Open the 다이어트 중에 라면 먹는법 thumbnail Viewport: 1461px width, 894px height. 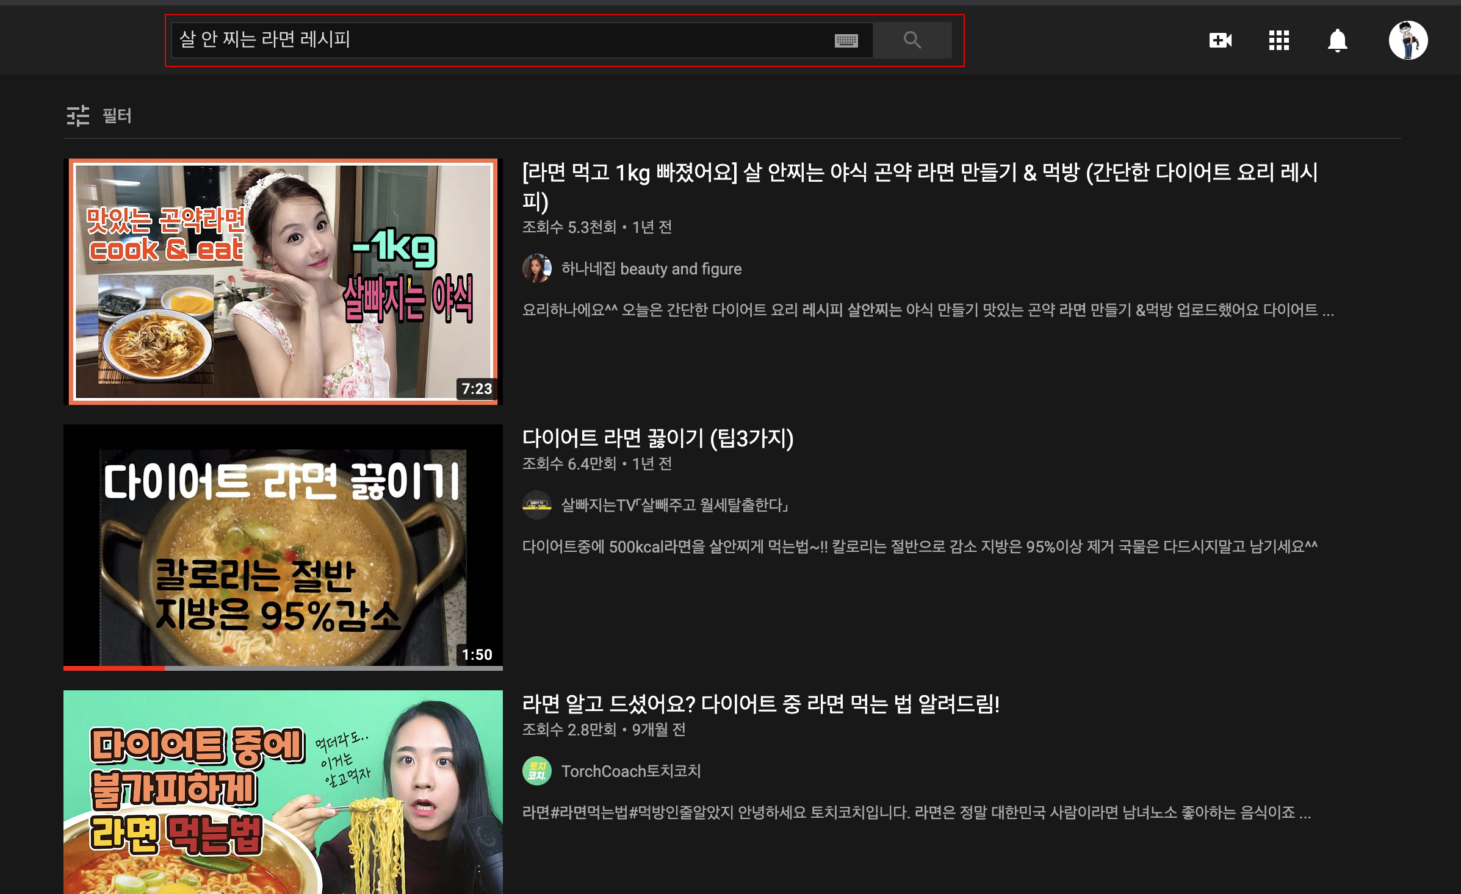point(283,792)
